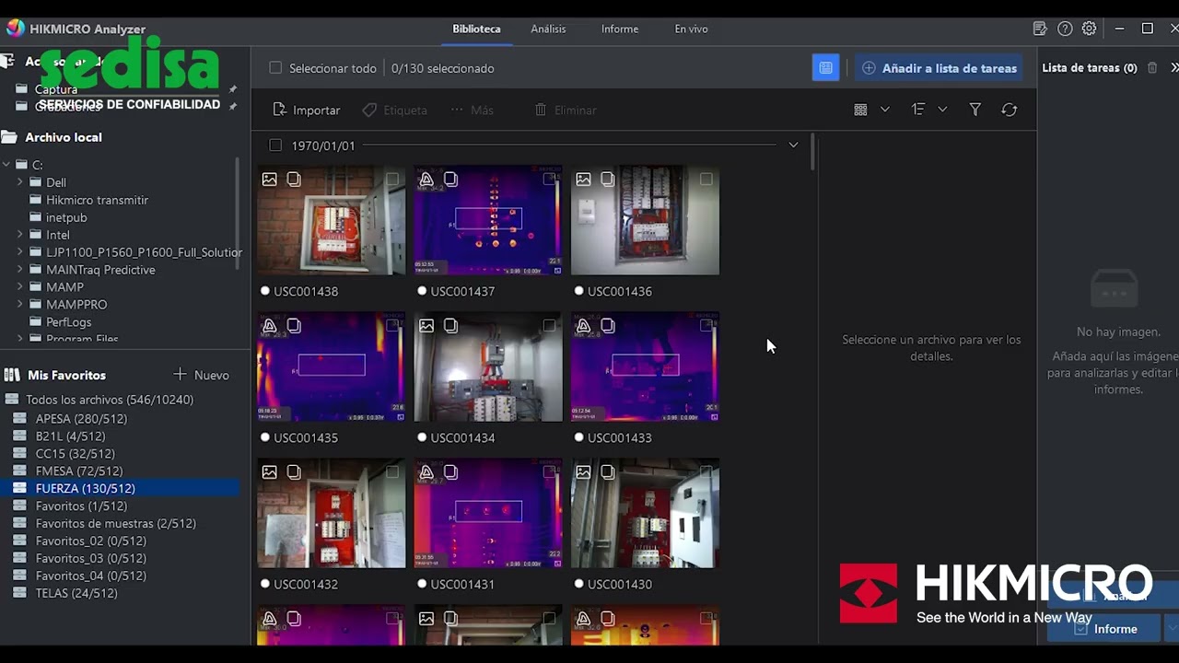The image size is (1179, 663).
Task: Click the books icon beside Mis Favoritos
Action: (12, 375)
